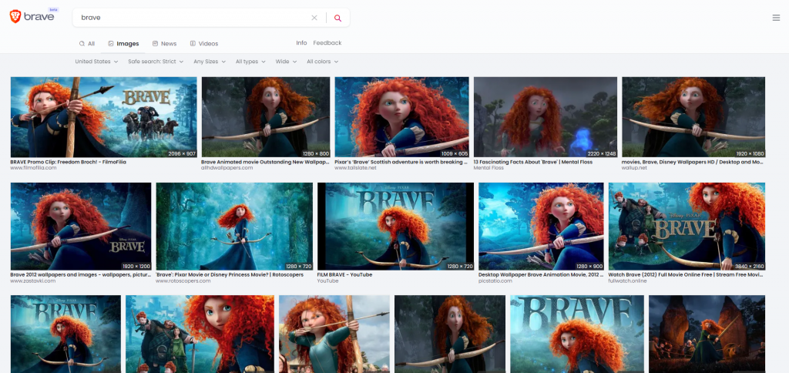Clear the search box with X icon
The width and height of the screenshot is (789, 373).
pos(314,18)
